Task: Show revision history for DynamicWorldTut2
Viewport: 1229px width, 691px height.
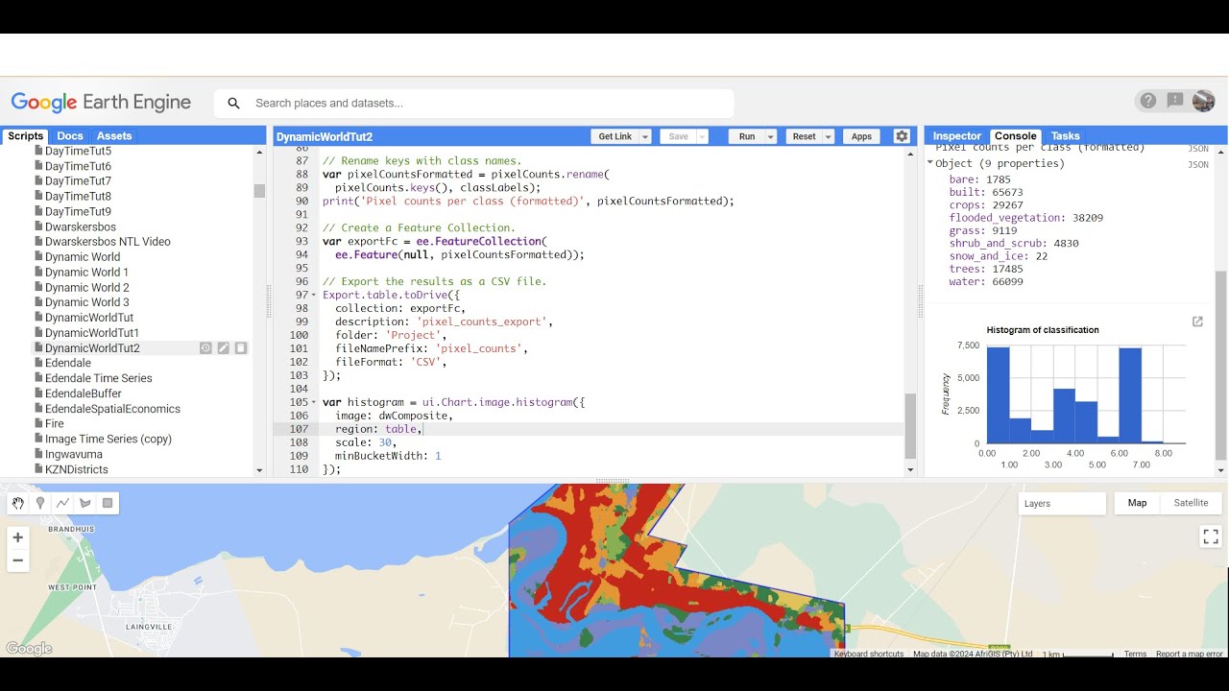Action: [x=205, y=348]
